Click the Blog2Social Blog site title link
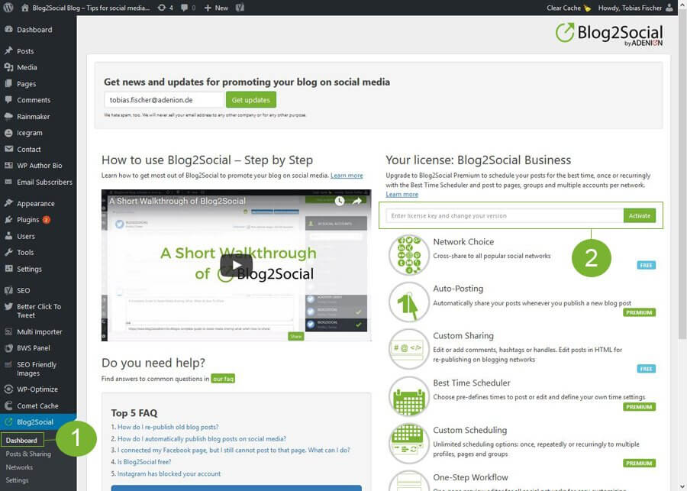The width and height of the screenshot is (687, 491). 91,8
